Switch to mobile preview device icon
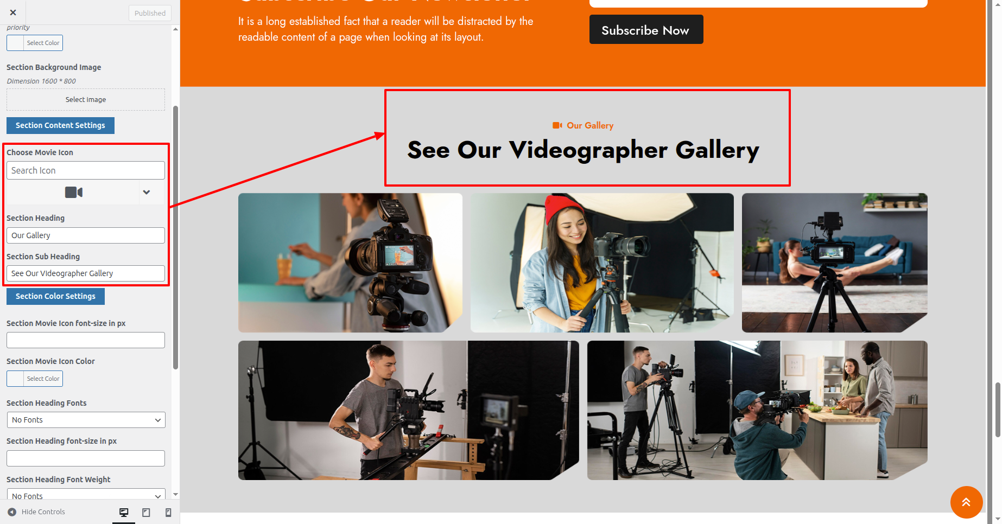1002x524 pixels. pos(168,512)
